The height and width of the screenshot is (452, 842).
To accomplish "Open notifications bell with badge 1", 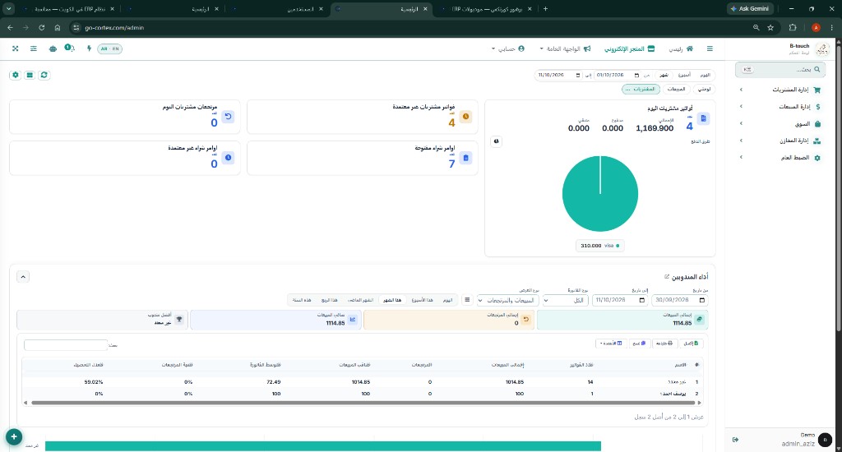I will click(x=70, y=48).
